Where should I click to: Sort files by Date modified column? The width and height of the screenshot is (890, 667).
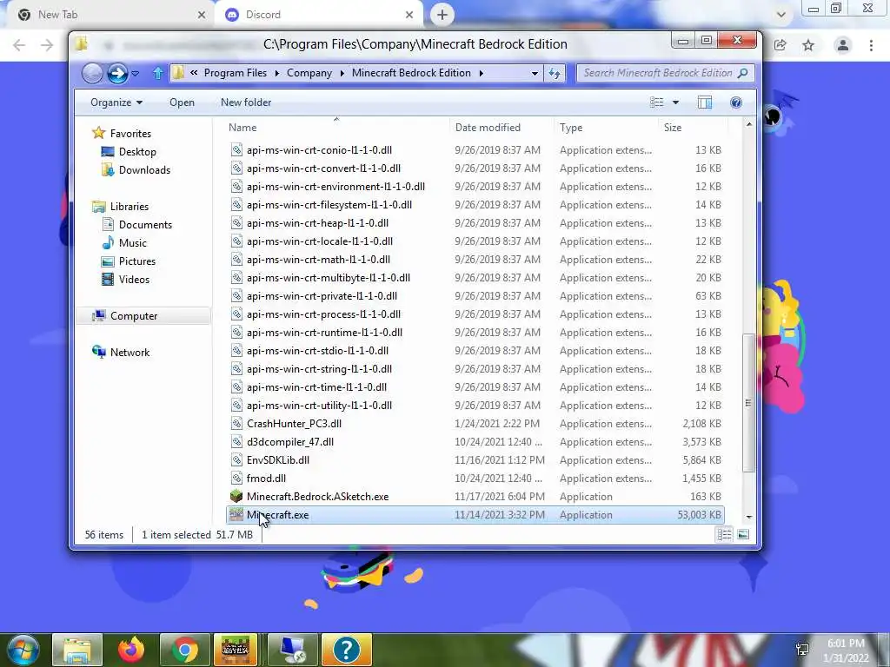[488, 128]
